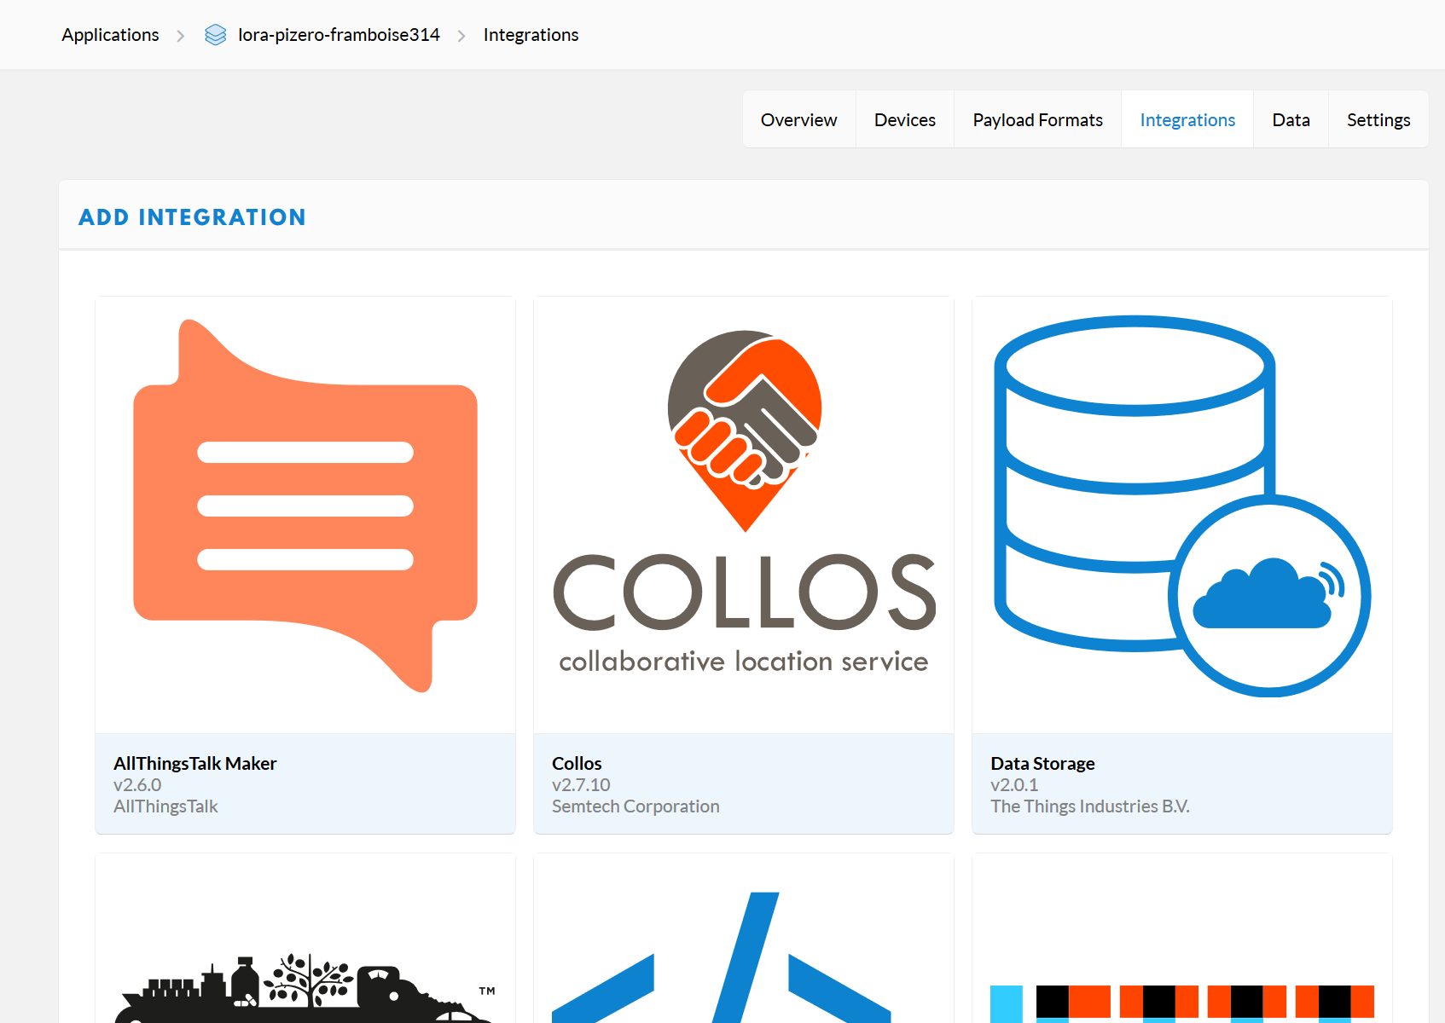Click version text v2.0.1
This screenshot has width=1445, height=1023.
point(1014,784)
